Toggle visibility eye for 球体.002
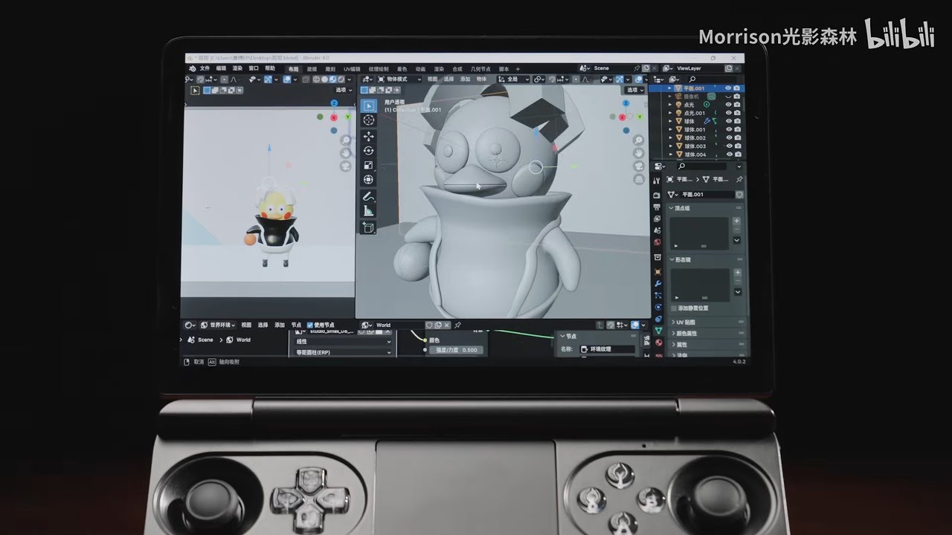 728,138
